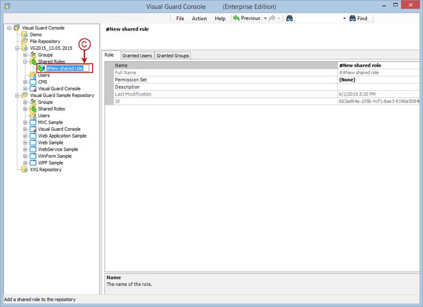
Task: Open the forward history dropdown arrow
Action: (279, 18)
